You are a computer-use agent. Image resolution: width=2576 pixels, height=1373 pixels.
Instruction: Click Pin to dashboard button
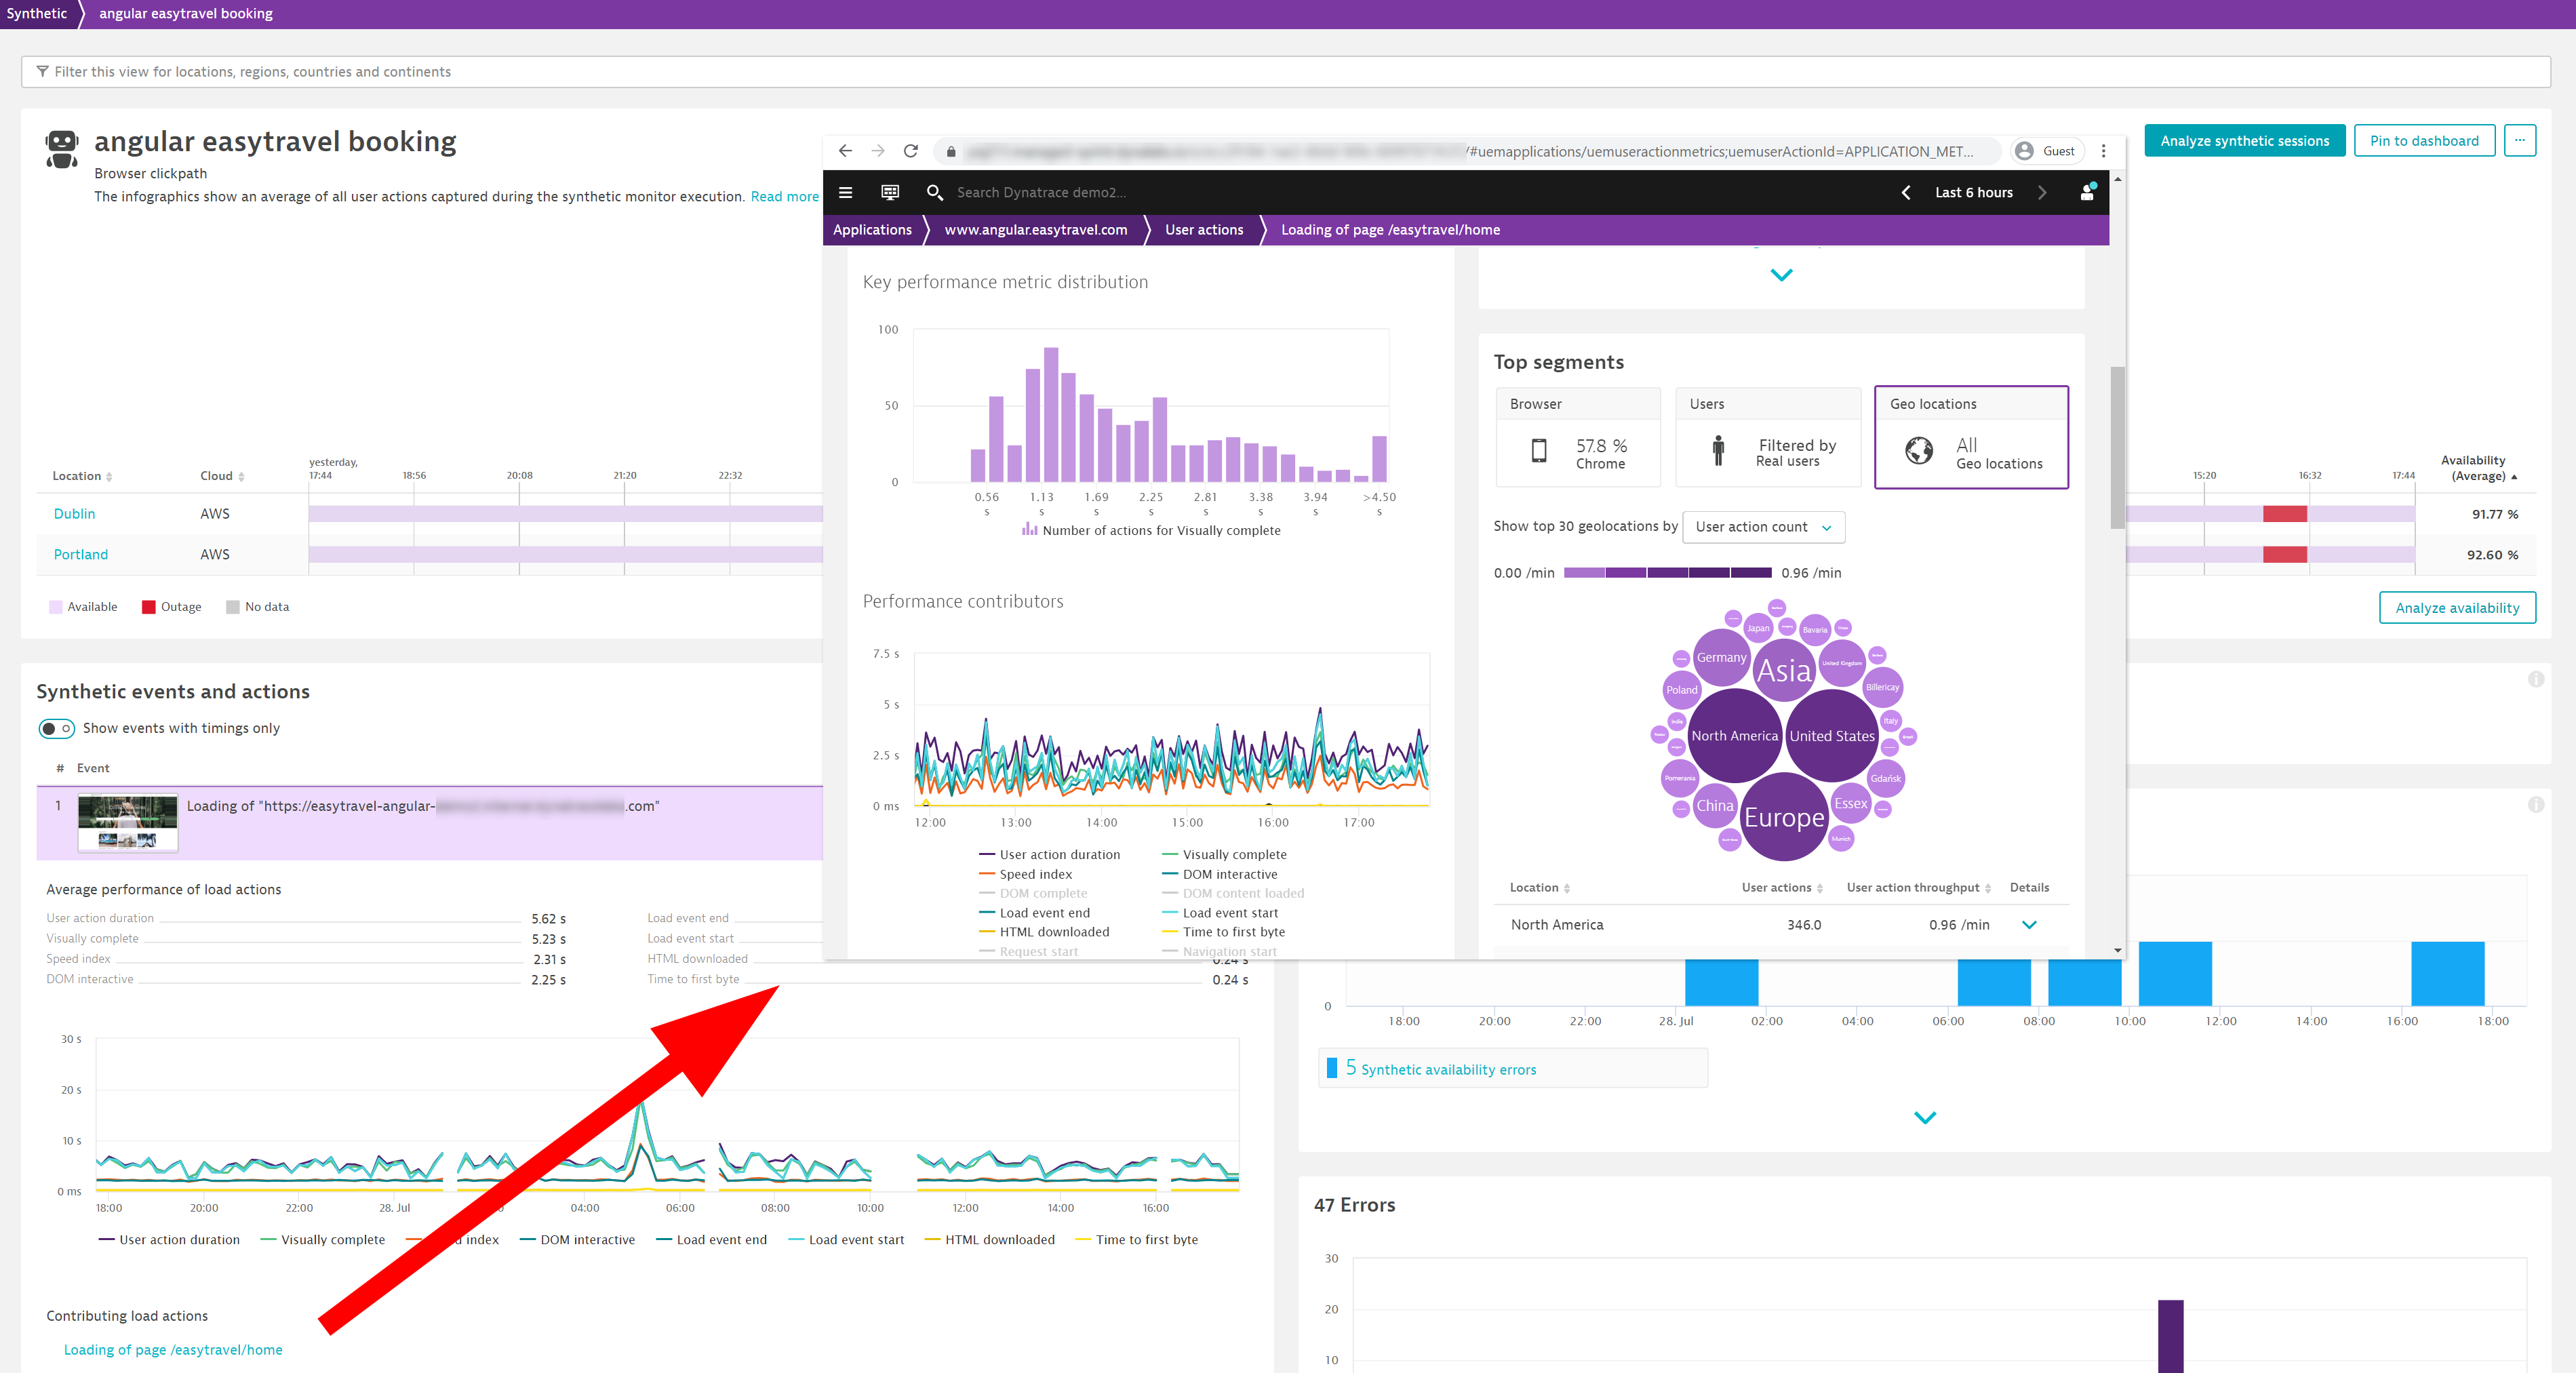[2424, 141]
